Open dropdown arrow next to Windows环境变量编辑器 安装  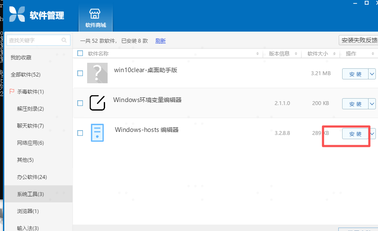click(372, 104)
